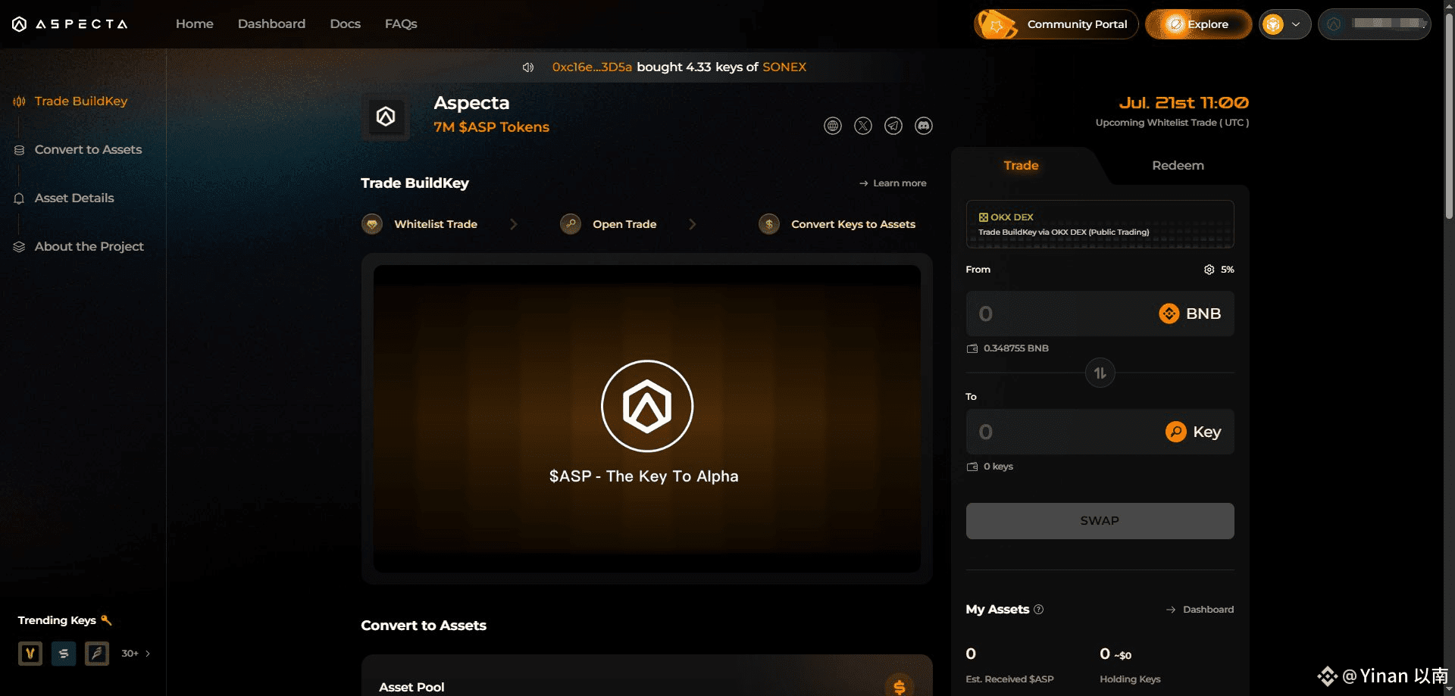This screenshot has width=1455, height=696.
Task: Click the keys wallet balance icon
Action: (972, 467)
